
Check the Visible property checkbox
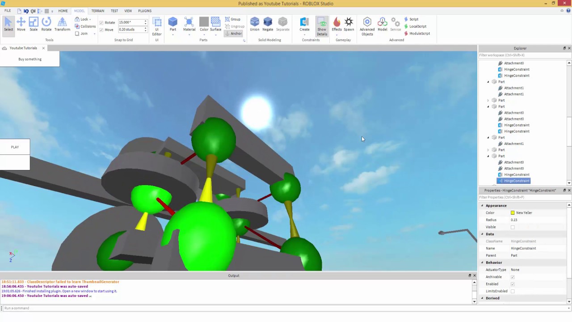coord(513,227)
